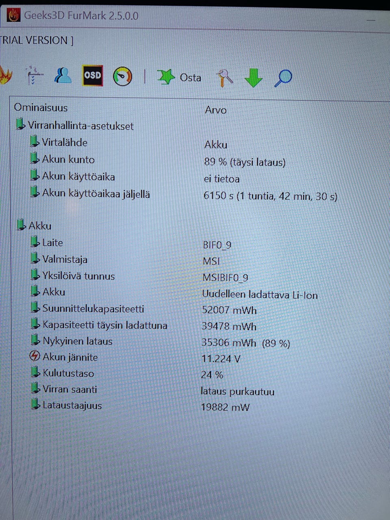This screenshot has width=390, height=520.
Task: Click the battery icon beside Akku section header
Action: point(21,224)
